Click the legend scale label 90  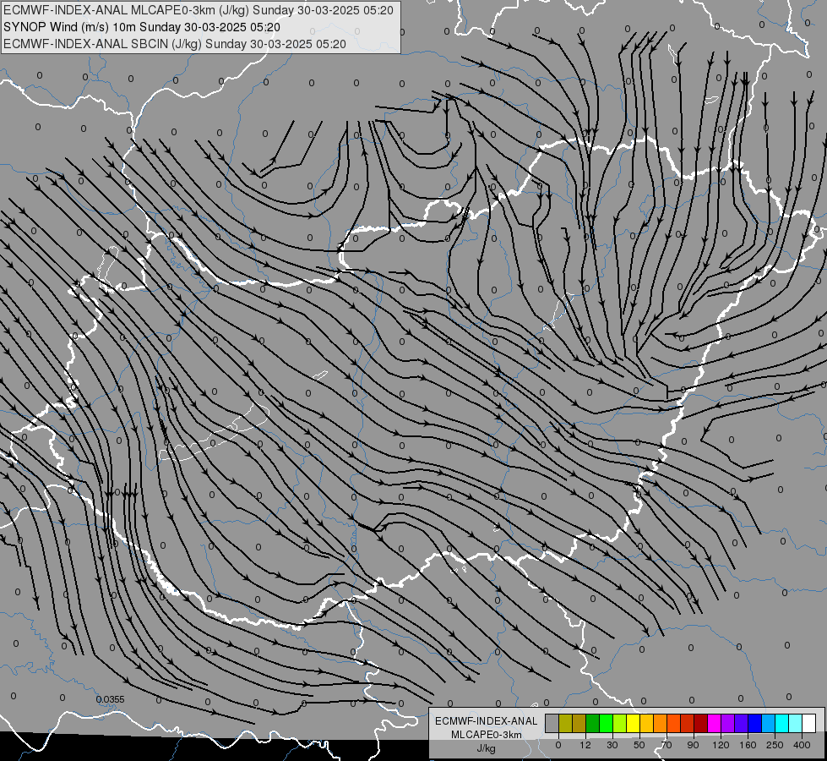693,745
